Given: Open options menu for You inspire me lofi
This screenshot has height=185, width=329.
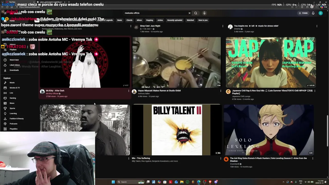Looking at the screenshot, I should point(317,26).
